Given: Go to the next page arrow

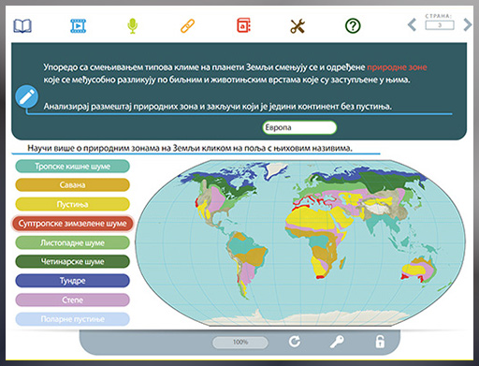Looking at the screenshot, I should tap(467, 24).
